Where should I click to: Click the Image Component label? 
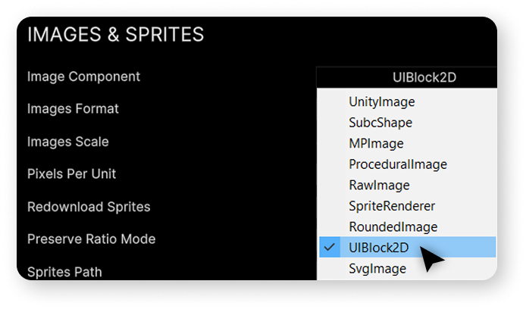pos(83,76)
